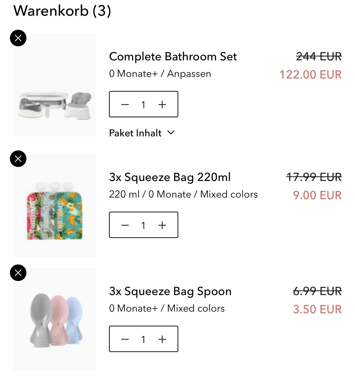This screenshot has height=389, width=355.
Task: Remove 3x Squeeze Bag Spoon from cart
Action: tap(18, 273)
